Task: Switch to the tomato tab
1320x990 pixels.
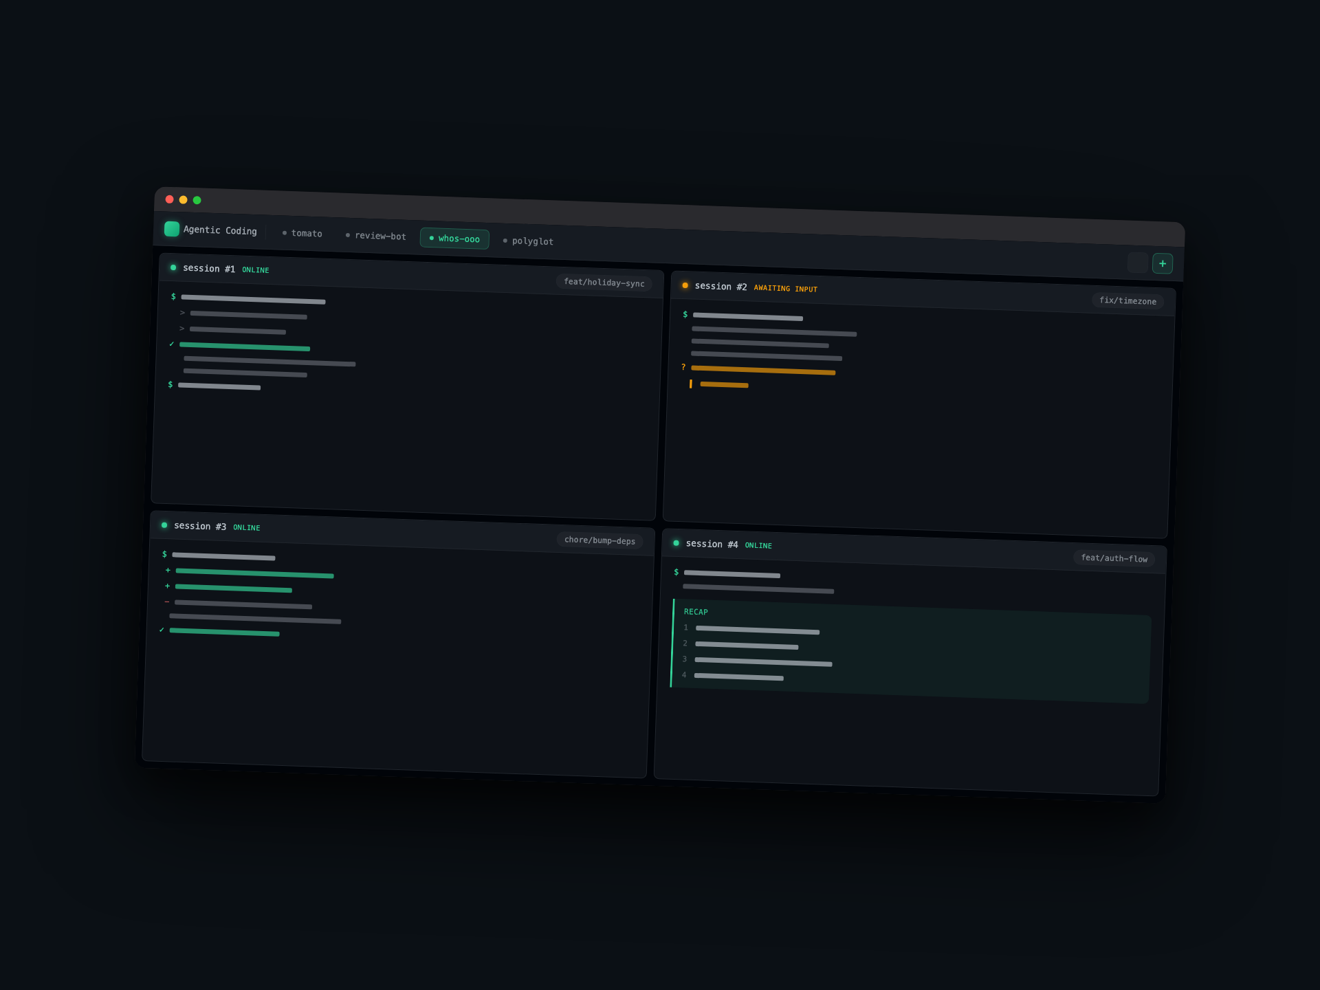Action: 302,233
